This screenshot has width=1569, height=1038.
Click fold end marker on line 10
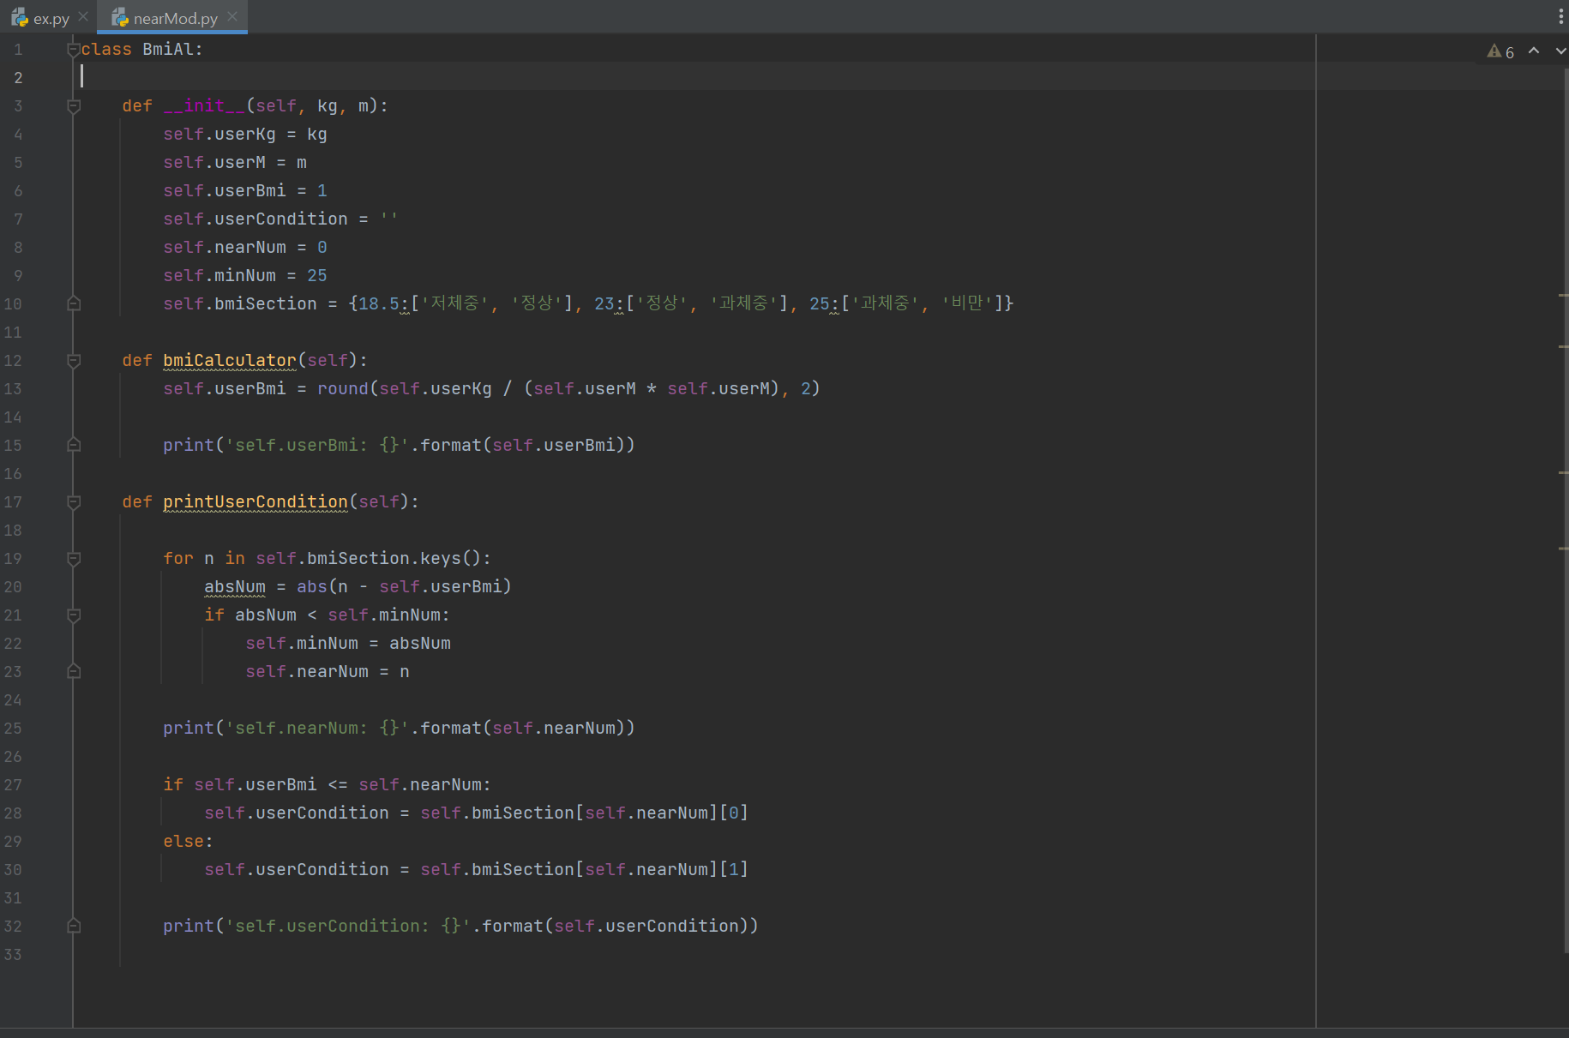pos(74,303)
